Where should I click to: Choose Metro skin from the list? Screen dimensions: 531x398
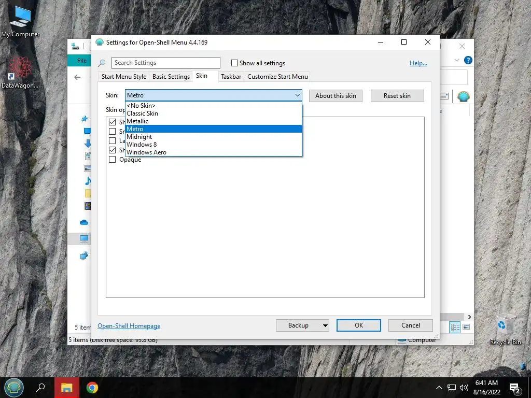213,129
